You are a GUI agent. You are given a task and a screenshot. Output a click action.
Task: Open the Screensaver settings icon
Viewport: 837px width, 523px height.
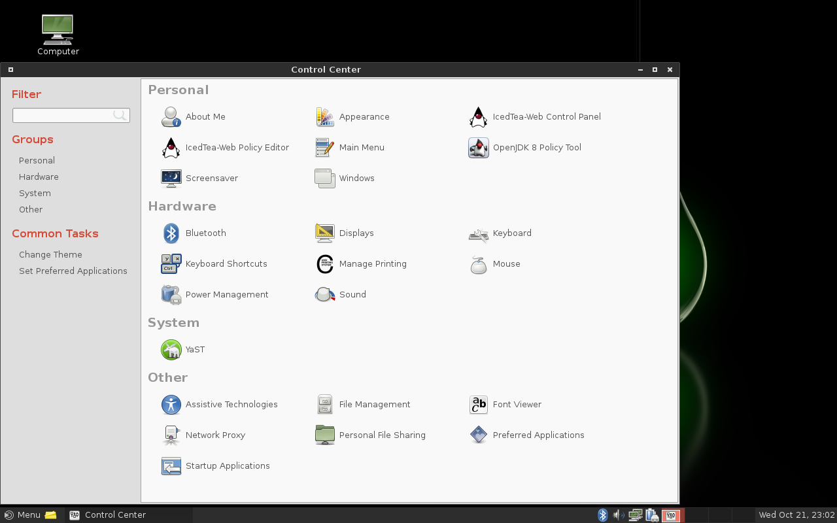click(171, 178)
